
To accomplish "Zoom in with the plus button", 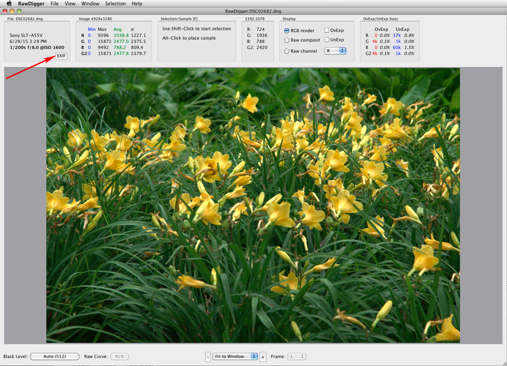I will [x=263, y=357].
